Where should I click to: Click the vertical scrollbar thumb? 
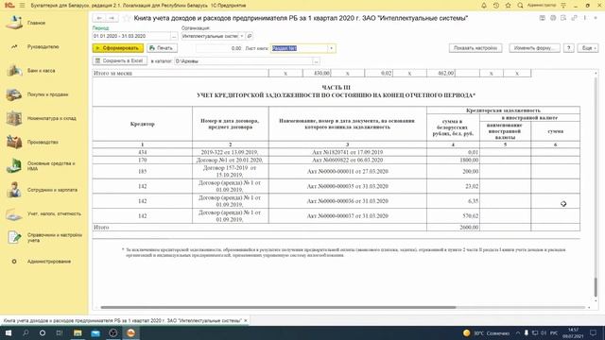click(596, 287)
